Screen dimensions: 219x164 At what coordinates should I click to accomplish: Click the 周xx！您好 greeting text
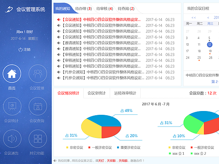point(24,32)
